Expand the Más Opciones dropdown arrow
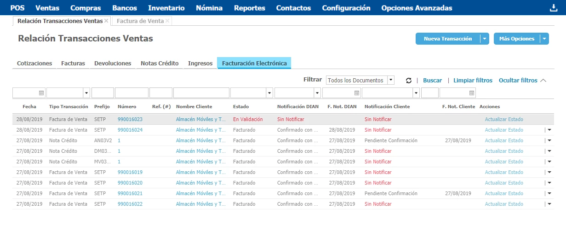 (x=544, y=39)
